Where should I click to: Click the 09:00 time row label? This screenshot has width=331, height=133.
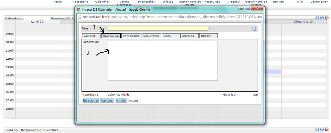[9, 34]
